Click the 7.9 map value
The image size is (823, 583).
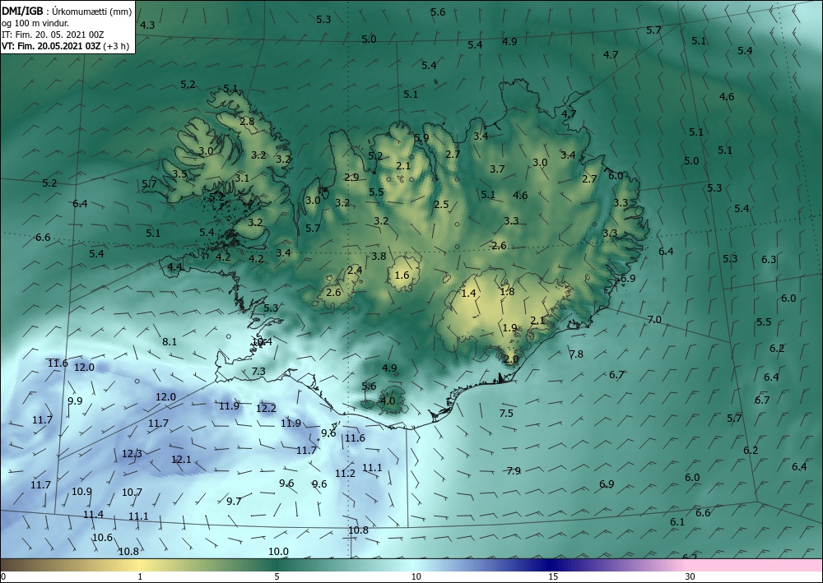514,471
